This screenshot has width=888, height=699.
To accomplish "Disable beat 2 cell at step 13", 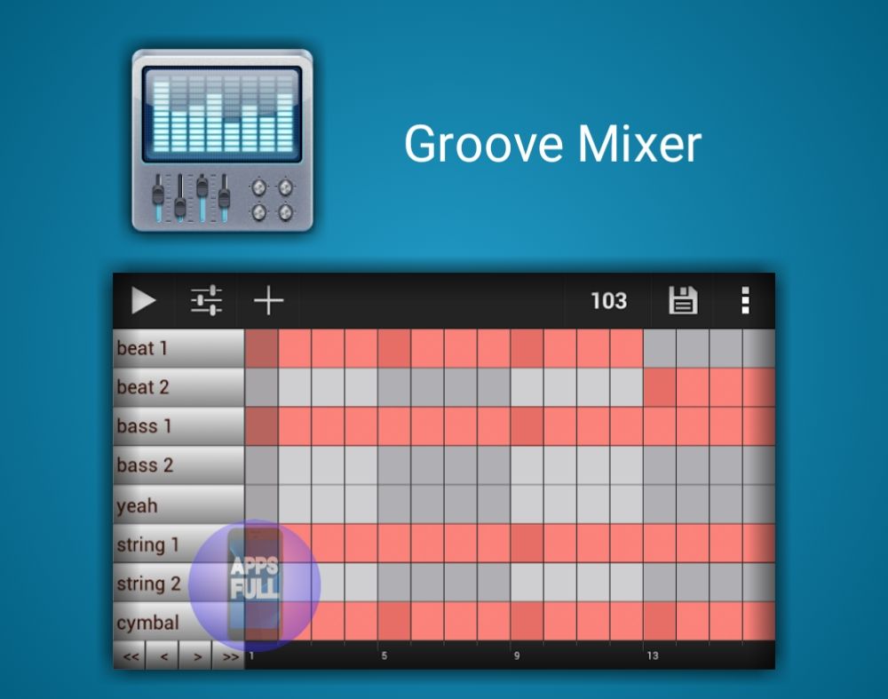I will [660, 387].
